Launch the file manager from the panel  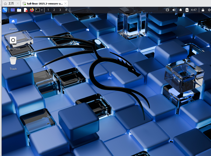(x=19, y=10)
